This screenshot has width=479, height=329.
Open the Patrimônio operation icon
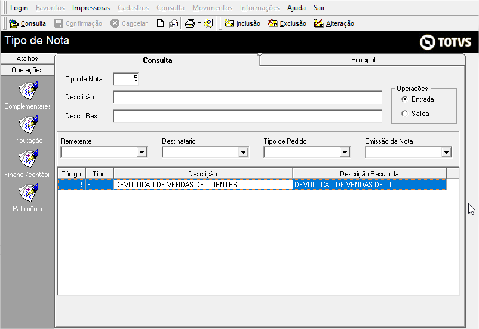tap(28, 193)
